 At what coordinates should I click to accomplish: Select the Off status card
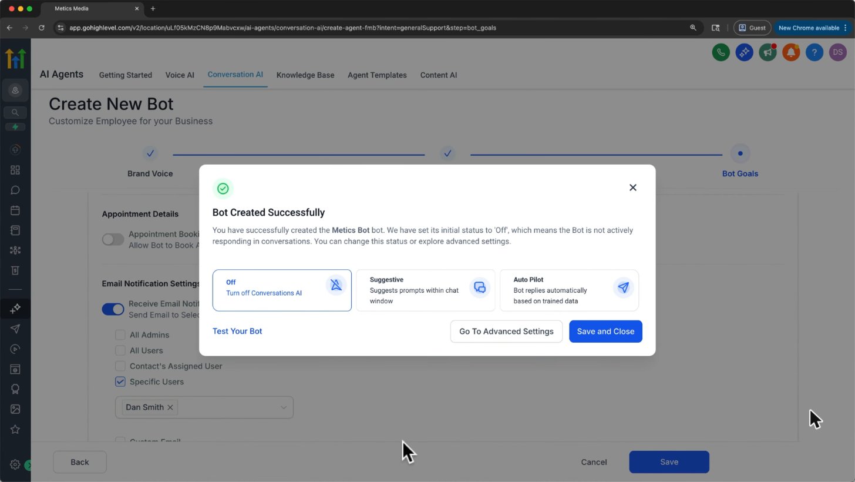pos(282,290)
